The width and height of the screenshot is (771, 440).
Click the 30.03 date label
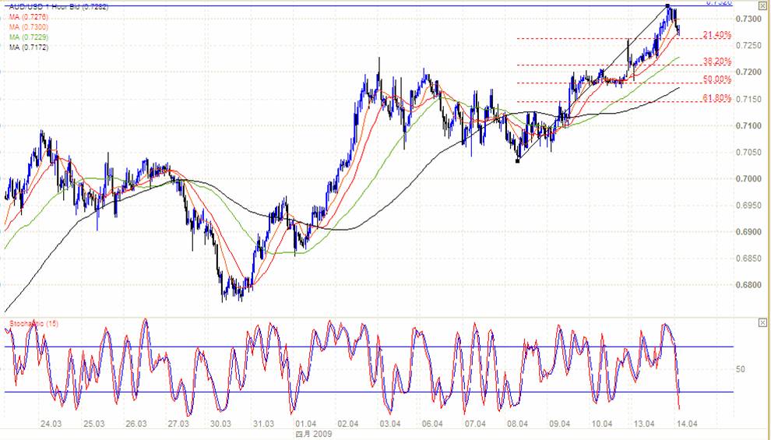tap(220, 424)
